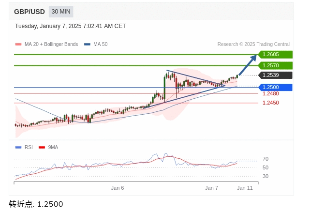Click the Jan 7 date axis label

(x=211, y=188)
